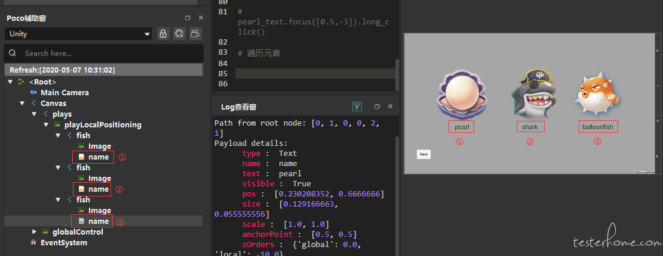Click the comment '# 遍历元素' on line 83
Screen dimensions: 663x256
tap(259, 53)
